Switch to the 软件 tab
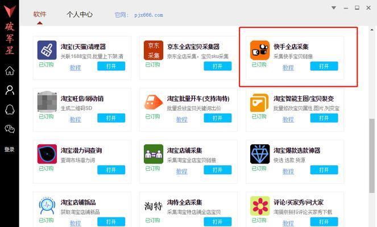Viewport: 377px width, 227px height. pos(40,14)
